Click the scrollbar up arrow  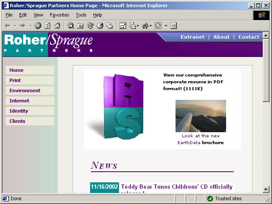coord(266,35)
